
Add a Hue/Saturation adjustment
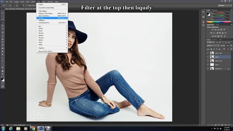211,33
